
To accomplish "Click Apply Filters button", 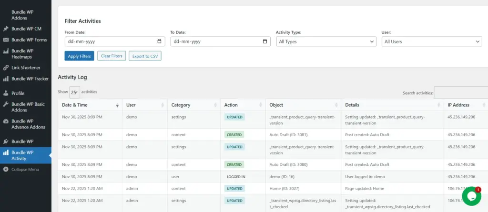I will click(x=80, y=56).
